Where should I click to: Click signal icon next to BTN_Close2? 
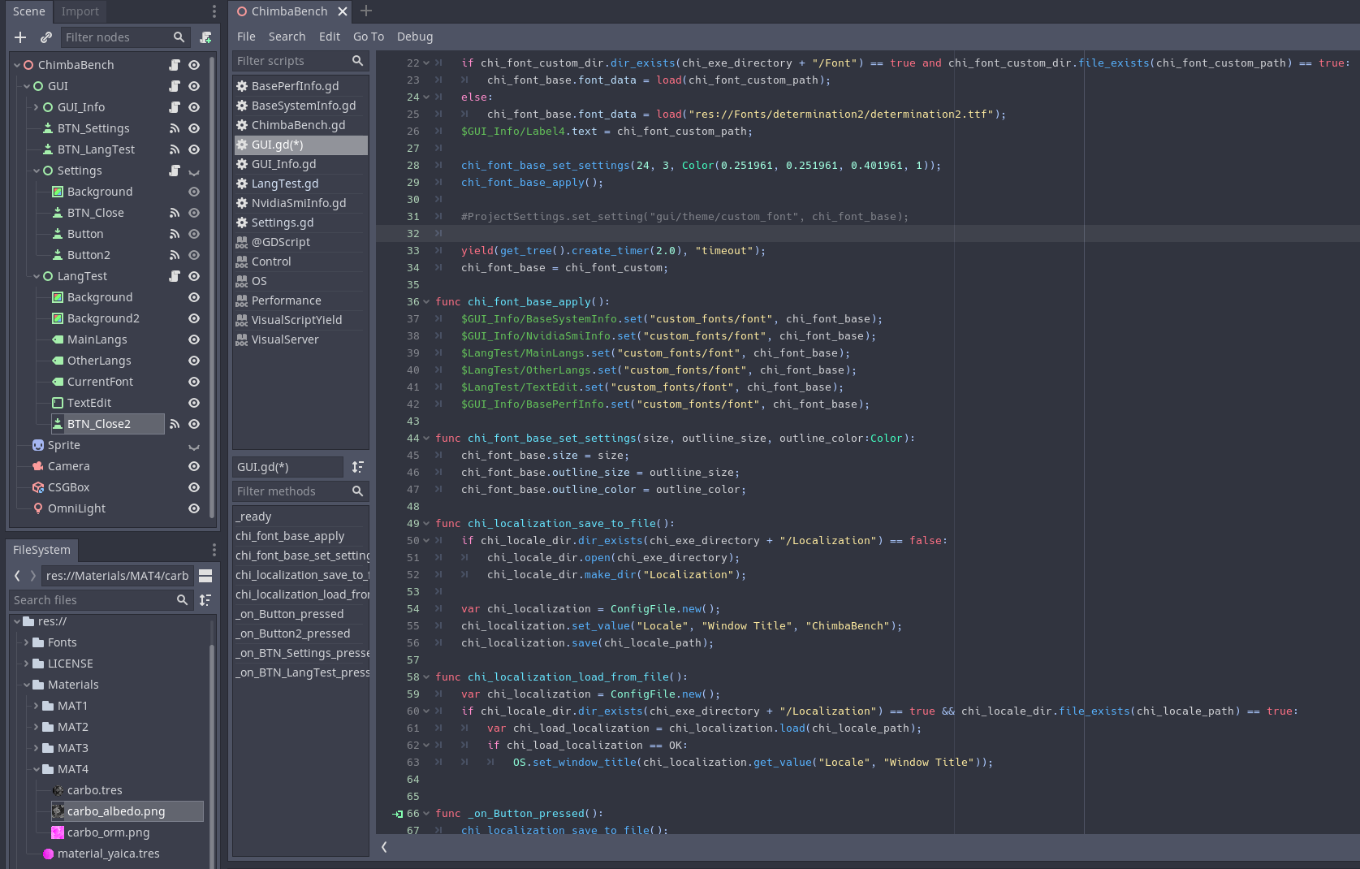pos(175,424)
